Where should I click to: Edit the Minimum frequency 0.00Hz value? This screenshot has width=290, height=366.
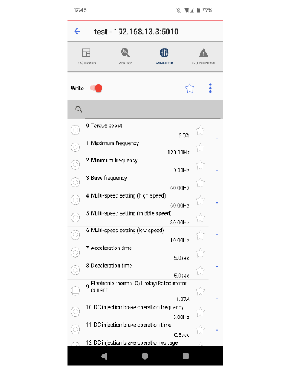[181, 171]
